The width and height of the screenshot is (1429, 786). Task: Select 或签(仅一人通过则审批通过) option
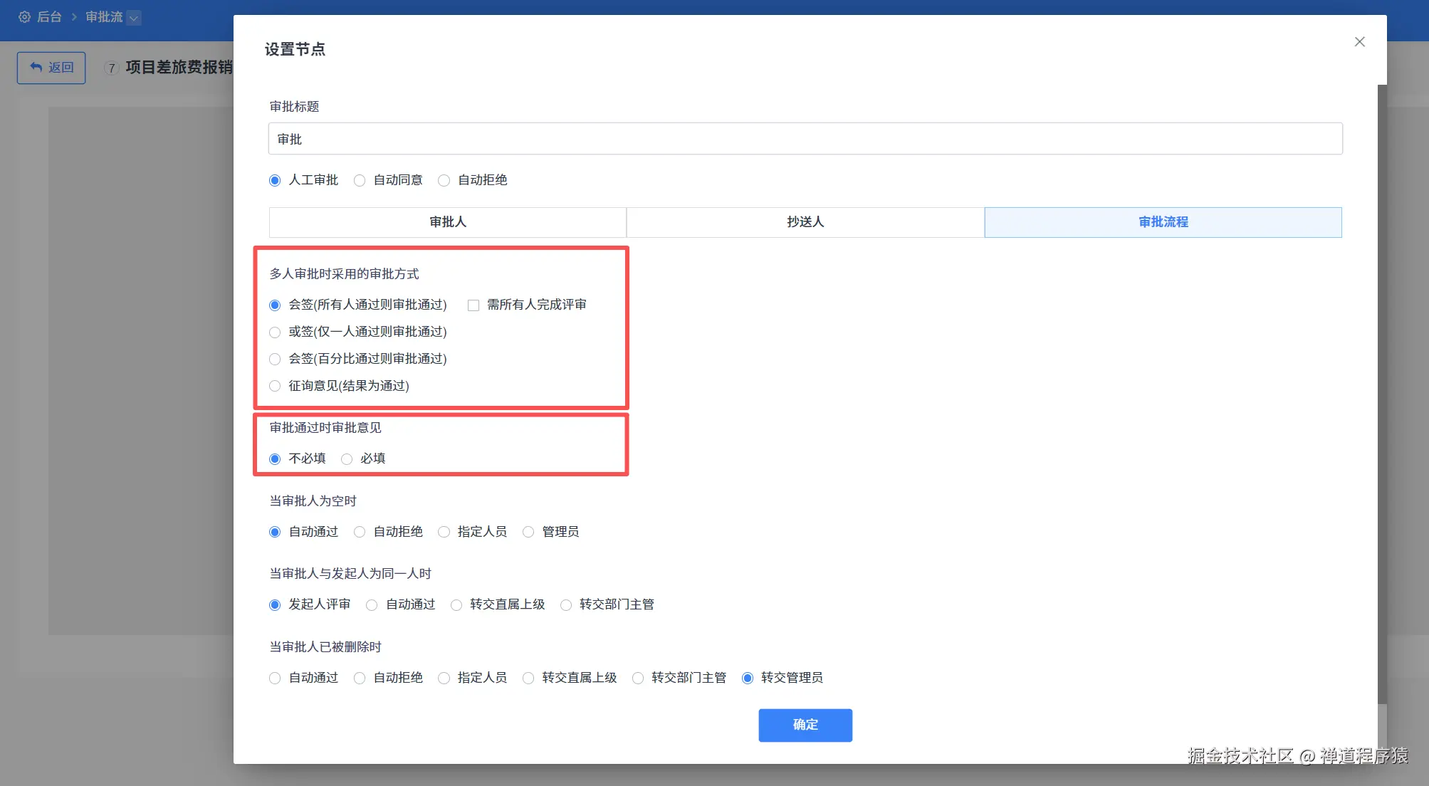pyautogui.click(x=275, y=332)
